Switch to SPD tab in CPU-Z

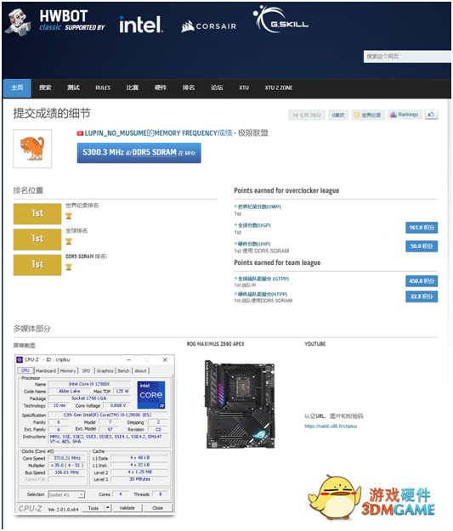pyautogui.click(x=86, y=370)
